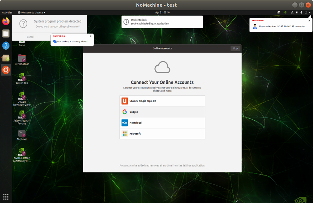Click the volume speaker icon in top bar

297,13
